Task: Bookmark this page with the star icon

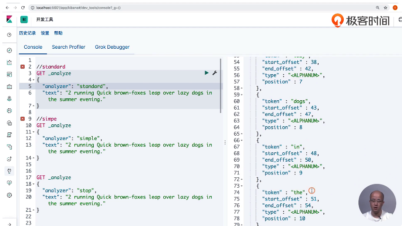Action: pos(385,8)
